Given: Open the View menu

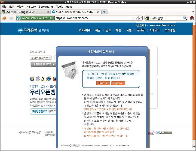Looking at the screenshot, I should [20, 7].
